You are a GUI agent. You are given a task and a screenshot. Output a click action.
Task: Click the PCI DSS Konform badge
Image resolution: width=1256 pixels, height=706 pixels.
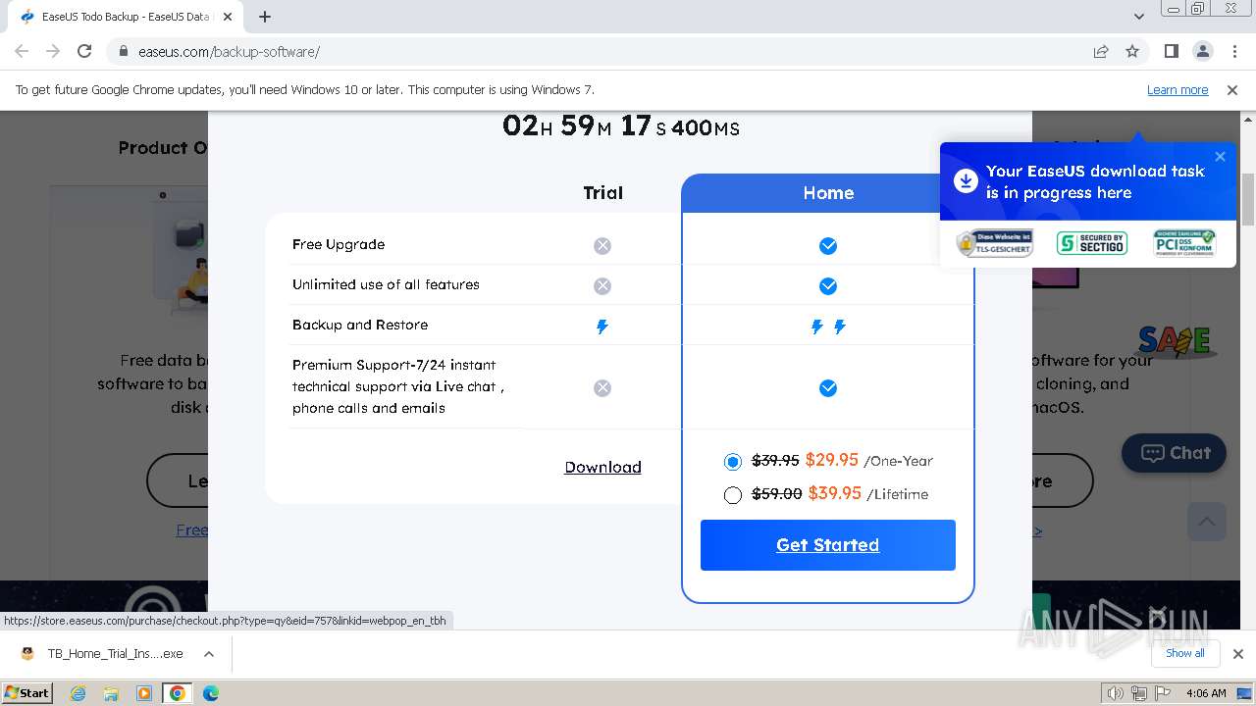coord(1184,242)
